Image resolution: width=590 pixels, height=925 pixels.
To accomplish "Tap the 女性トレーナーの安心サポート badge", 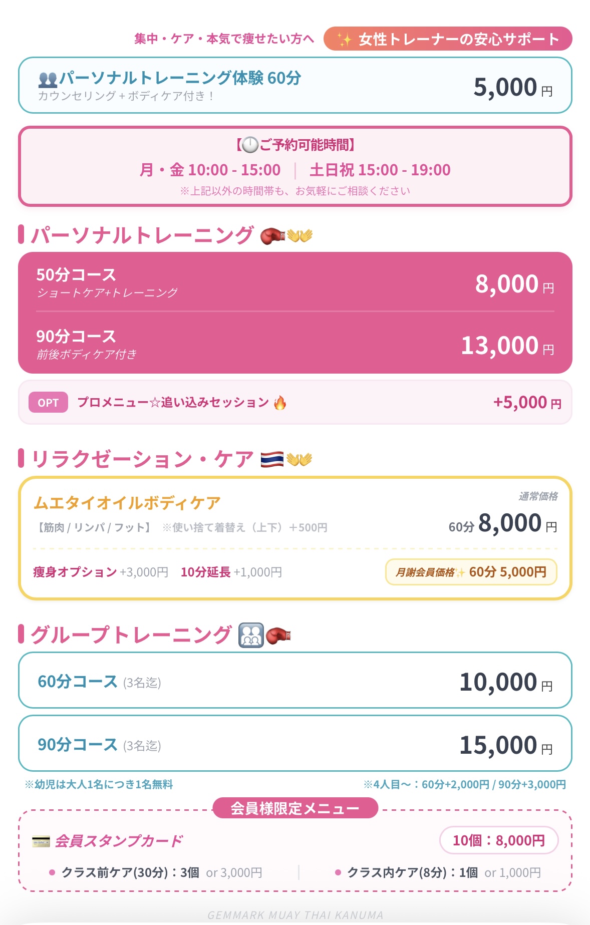I will pos(448,39).
